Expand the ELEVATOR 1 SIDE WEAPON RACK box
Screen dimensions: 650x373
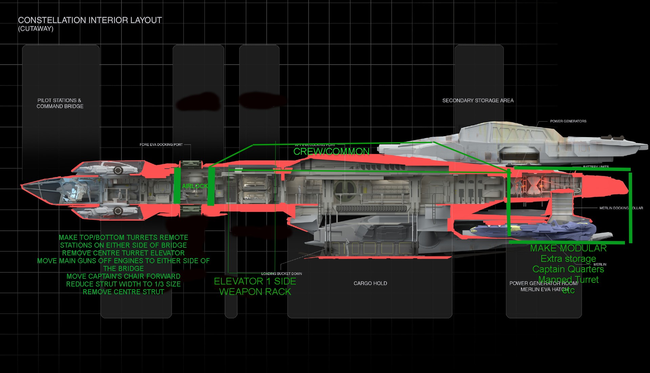[x=255, y=286]
